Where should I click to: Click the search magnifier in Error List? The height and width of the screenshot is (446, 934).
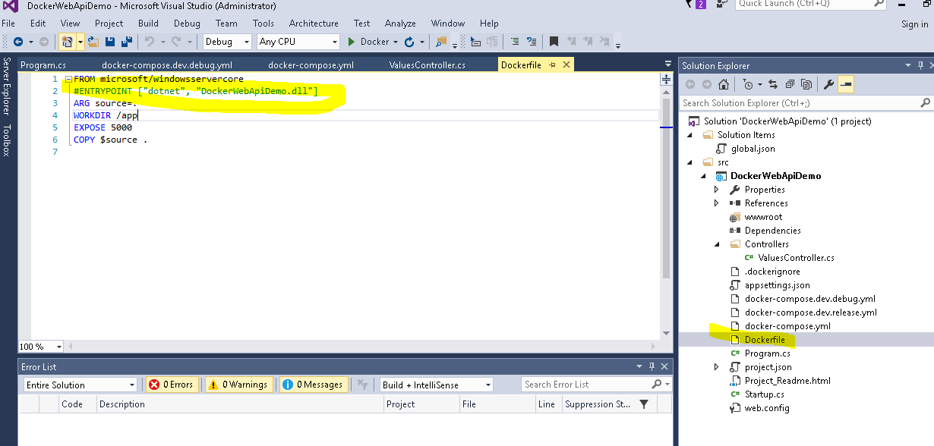point(656,385)
